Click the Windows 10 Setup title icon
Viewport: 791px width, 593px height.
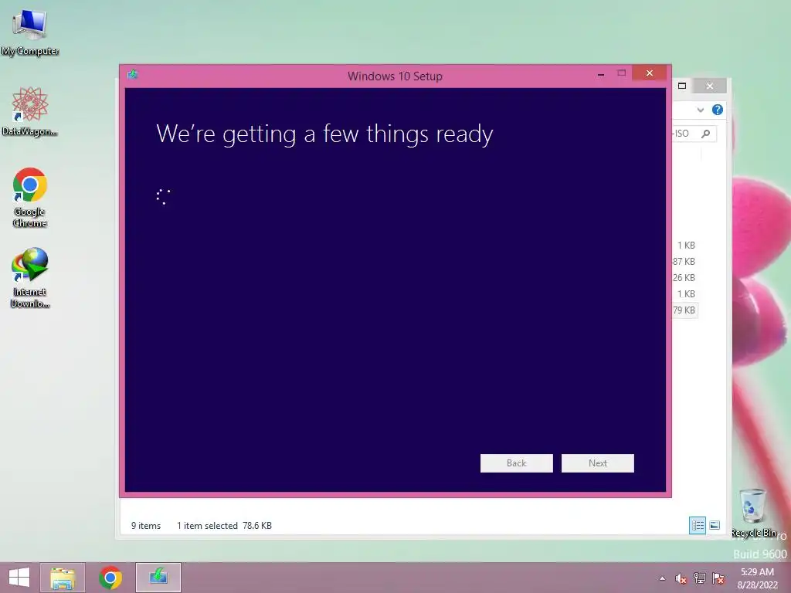133,75
